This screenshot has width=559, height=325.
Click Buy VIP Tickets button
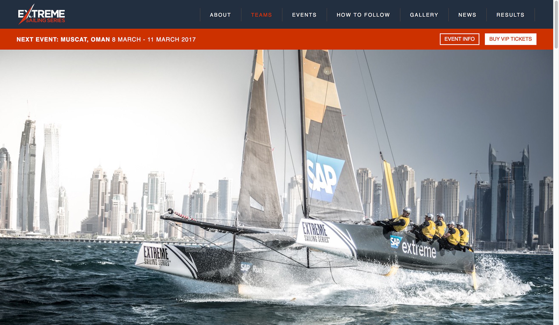click(510, 39)
